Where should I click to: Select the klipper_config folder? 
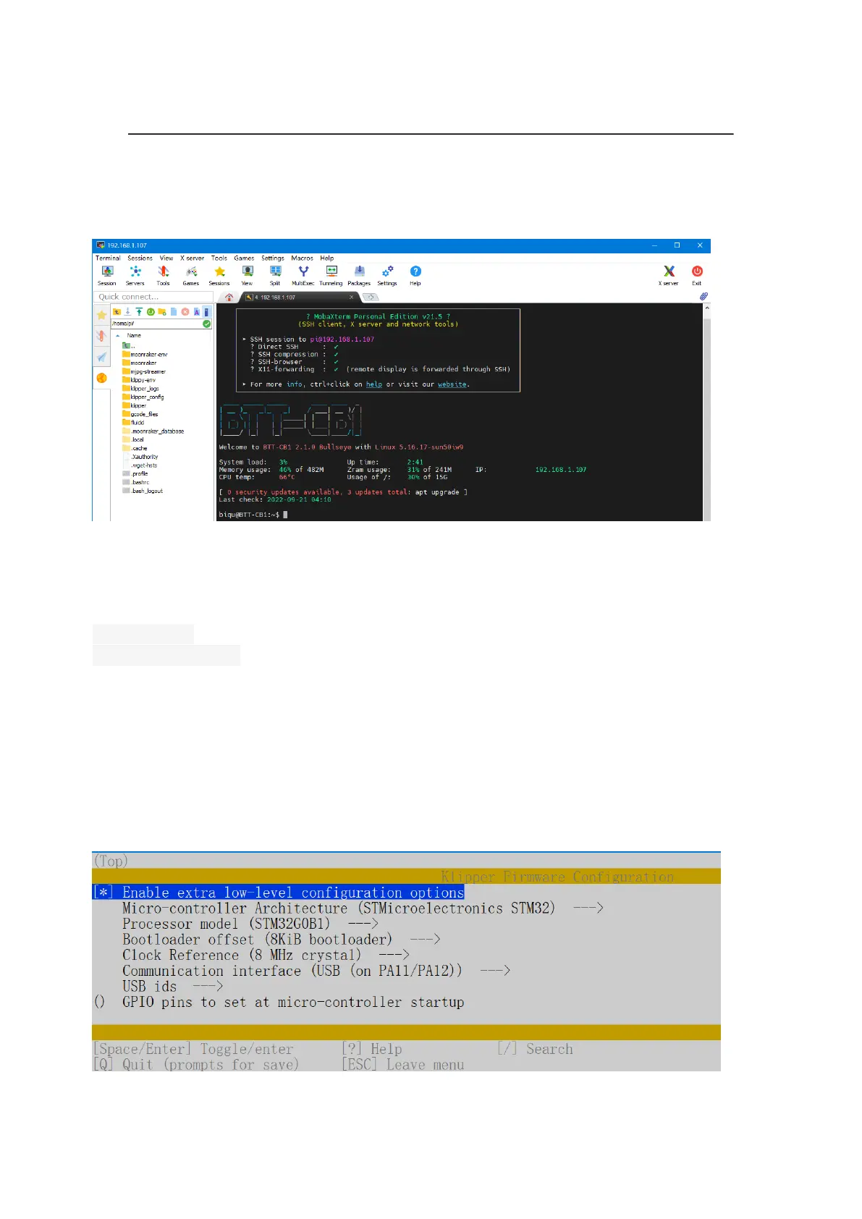tap(143, 397)
